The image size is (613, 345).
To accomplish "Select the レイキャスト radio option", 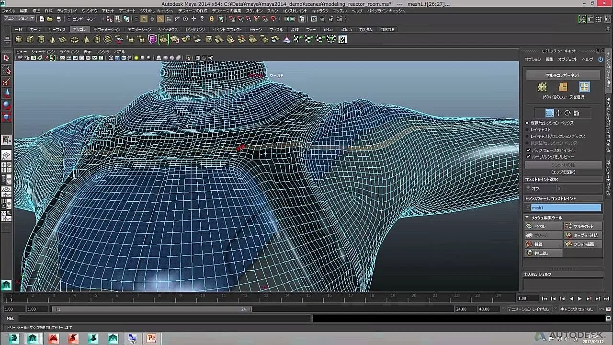I will click(527, 129).
